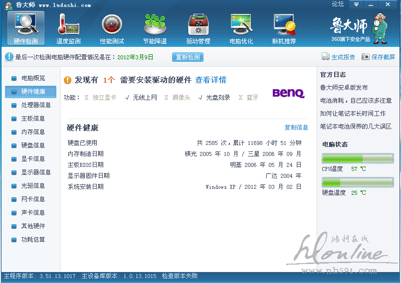The width and height of the screenshot is (401, 283).
Task: Open 鲁大师安卓版发布 news entry
Action: [x=344, y=88]
